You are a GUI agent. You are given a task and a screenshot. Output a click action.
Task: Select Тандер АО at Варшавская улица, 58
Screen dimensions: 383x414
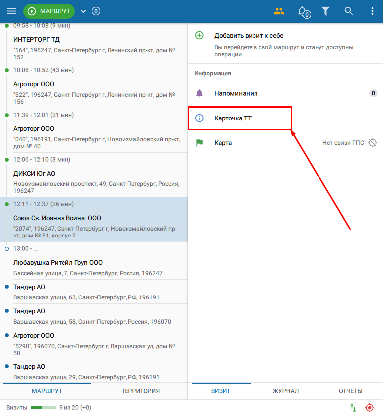(x=94, y=316)
